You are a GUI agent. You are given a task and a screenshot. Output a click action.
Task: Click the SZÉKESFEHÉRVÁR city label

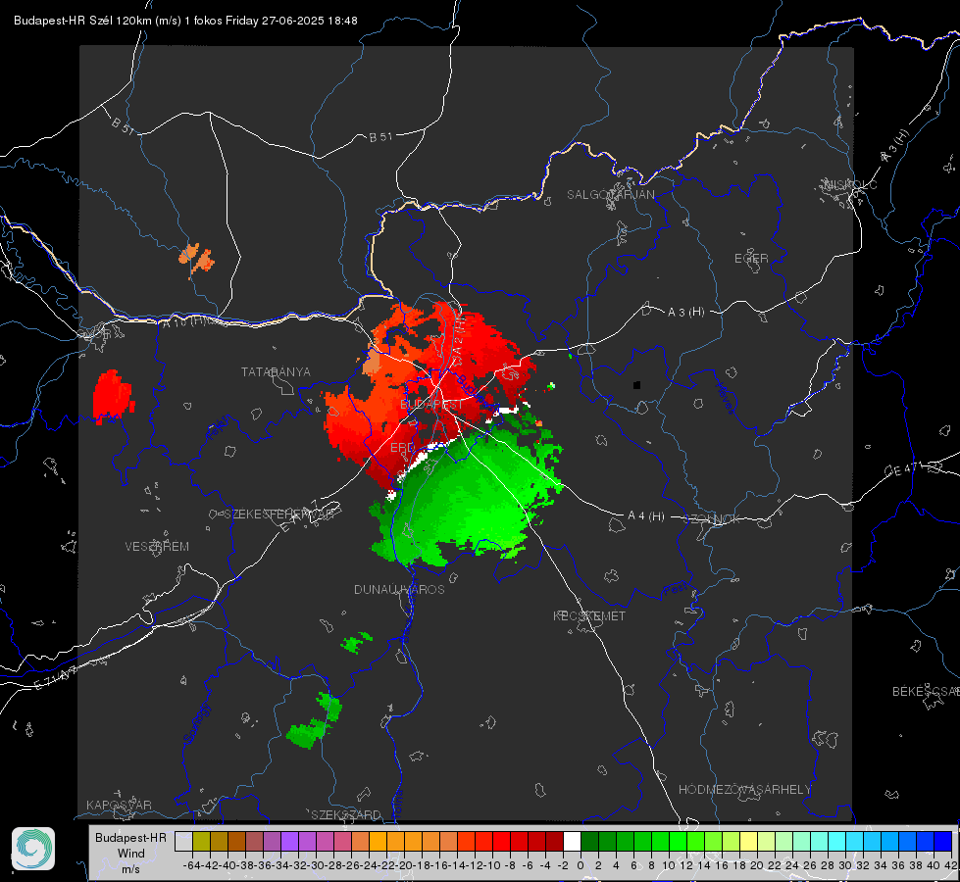point(278,514)
